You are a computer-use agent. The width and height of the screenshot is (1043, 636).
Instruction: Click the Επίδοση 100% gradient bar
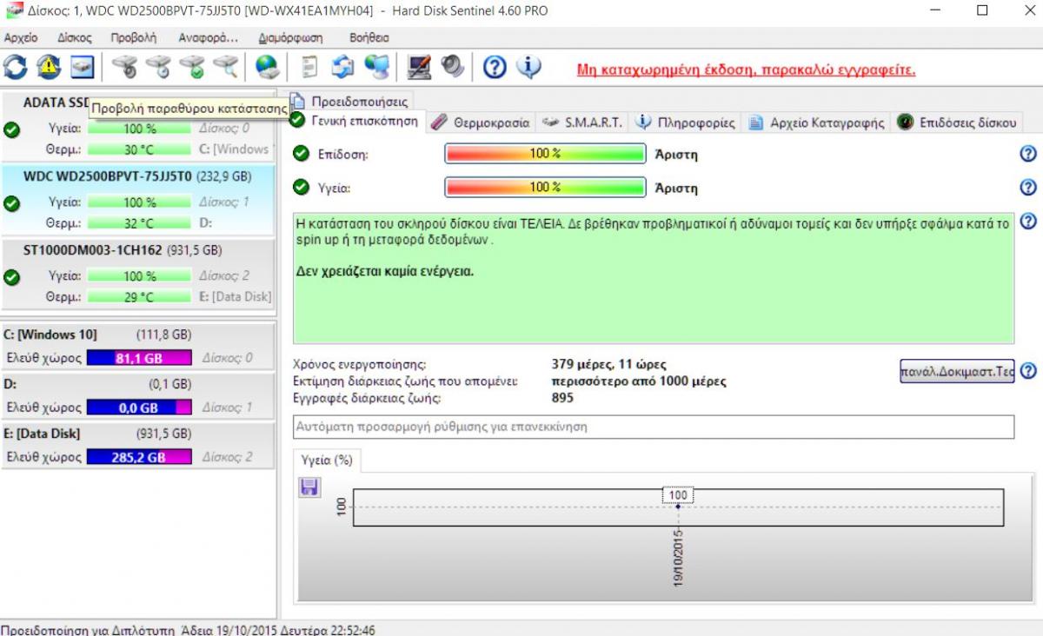[545, 154]
